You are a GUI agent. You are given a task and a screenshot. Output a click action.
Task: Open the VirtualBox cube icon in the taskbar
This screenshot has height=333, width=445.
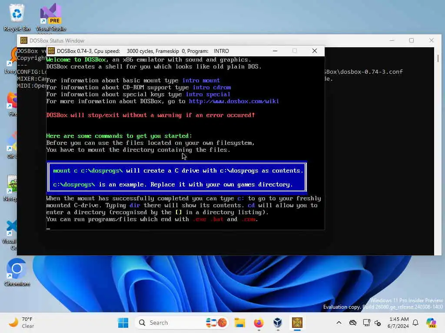pyautogui.click(x=278, y=323)
